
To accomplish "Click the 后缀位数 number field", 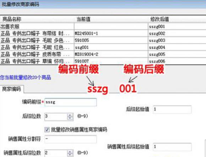I will tap(56, 117).
